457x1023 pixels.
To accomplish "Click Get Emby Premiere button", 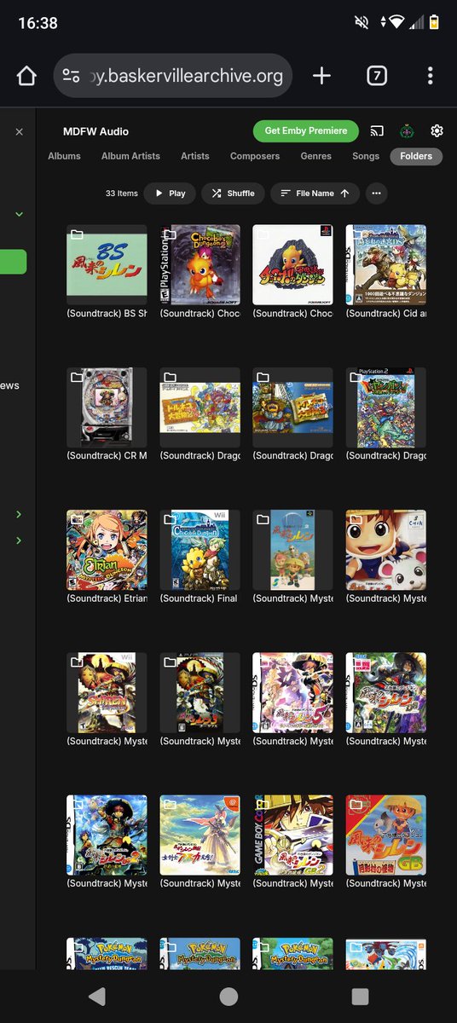I will pyautogui.click(x=306, y=130).
